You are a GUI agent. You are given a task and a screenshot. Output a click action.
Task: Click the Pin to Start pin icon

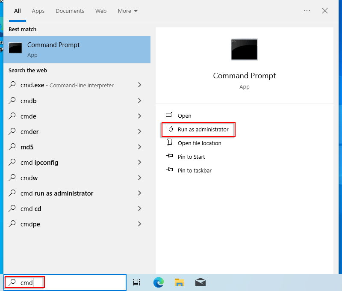169,156
